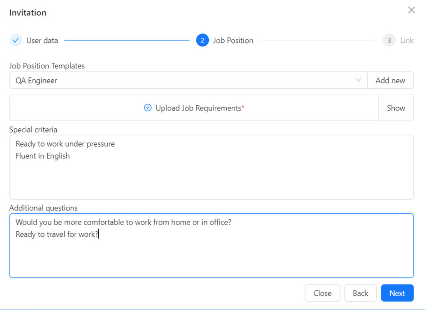The image size is (425, 310).
Task: Click the User data checkmark step icon
Action: (16, 40)
